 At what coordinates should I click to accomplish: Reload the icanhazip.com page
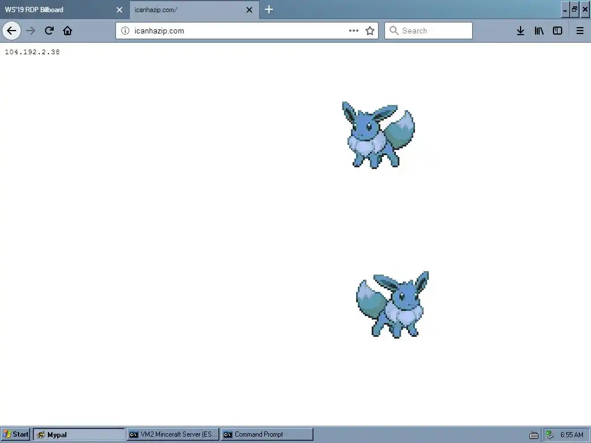point(49,31)
